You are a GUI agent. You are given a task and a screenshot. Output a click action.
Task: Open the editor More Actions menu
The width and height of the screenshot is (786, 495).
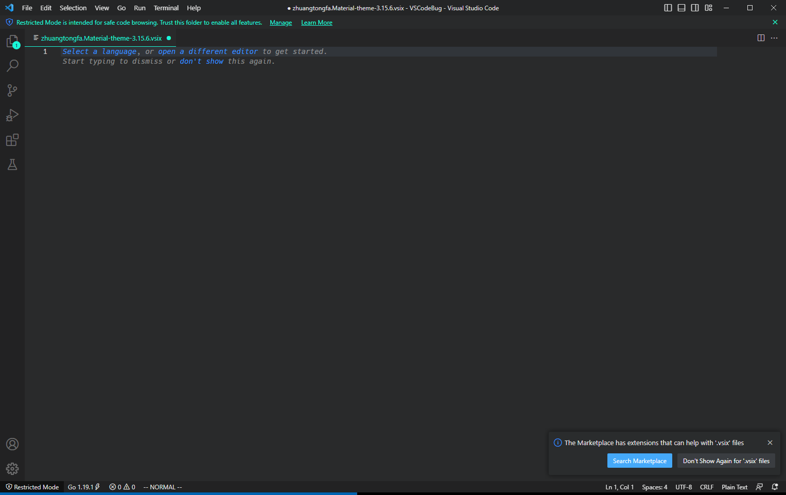click(x=774, y=38)
